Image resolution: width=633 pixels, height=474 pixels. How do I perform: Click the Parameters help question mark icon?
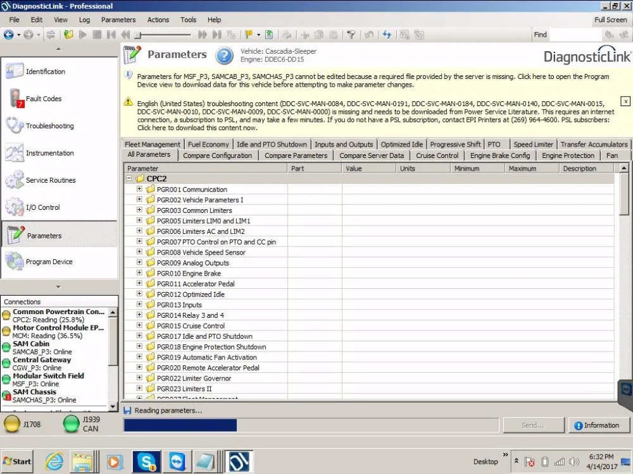pyautogui.click(x=225, y=56)
